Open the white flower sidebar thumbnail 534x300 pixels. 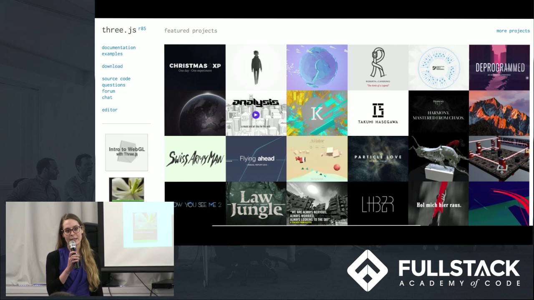[126, 189]
